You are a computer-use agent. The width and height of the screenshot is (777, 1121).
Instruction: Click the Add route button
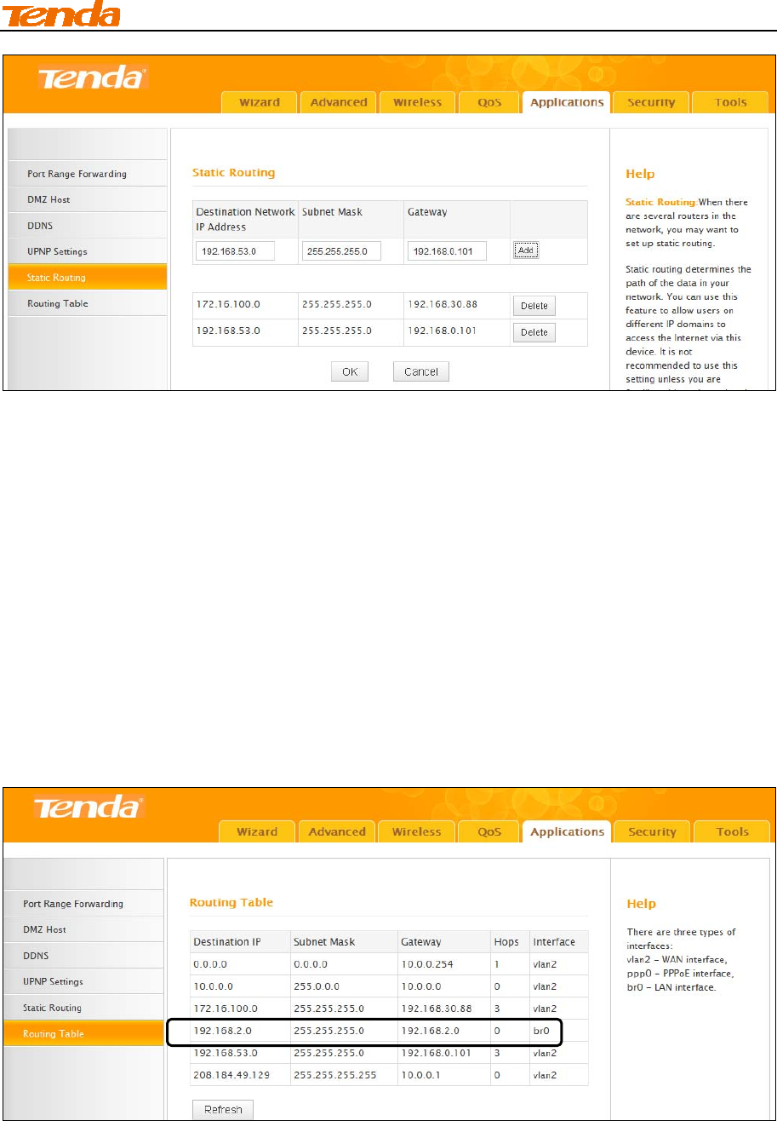click(526, 250)
